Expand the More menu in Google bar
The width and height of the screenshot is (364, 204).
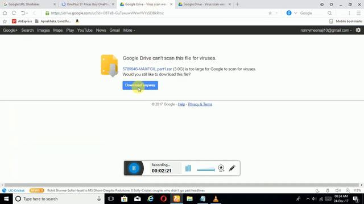tap(129, 30)
